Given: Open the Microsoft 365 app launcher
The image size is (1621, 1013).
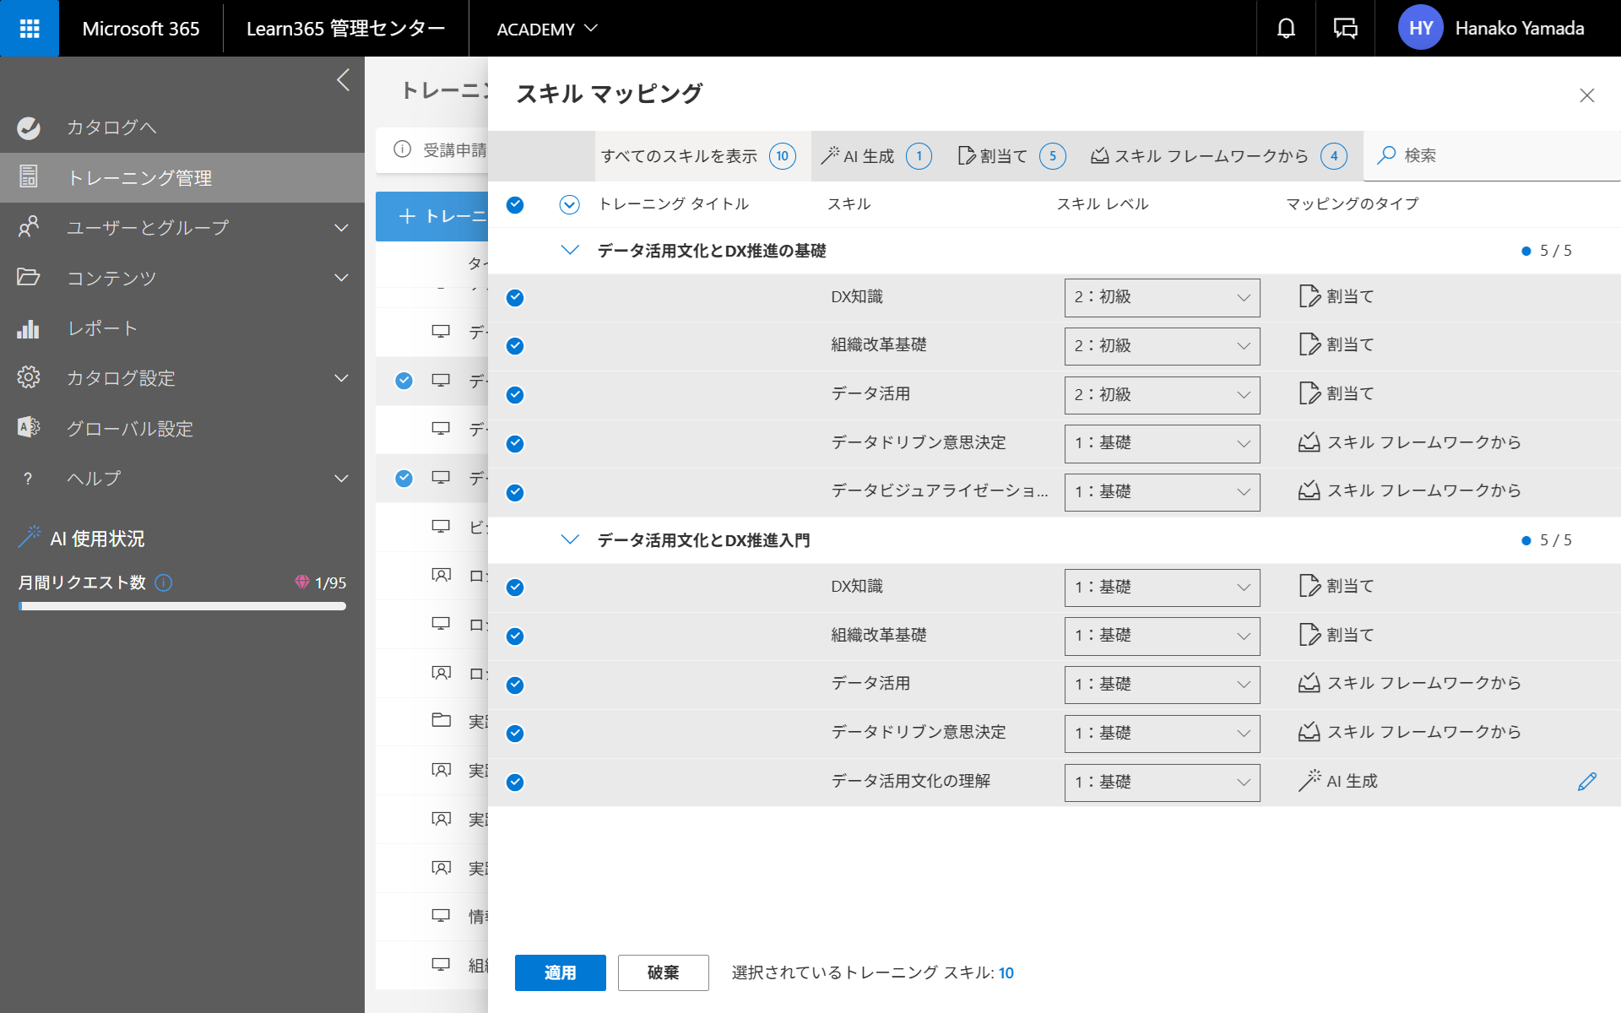Looking at the screenshot, I should tap(30, 29).
